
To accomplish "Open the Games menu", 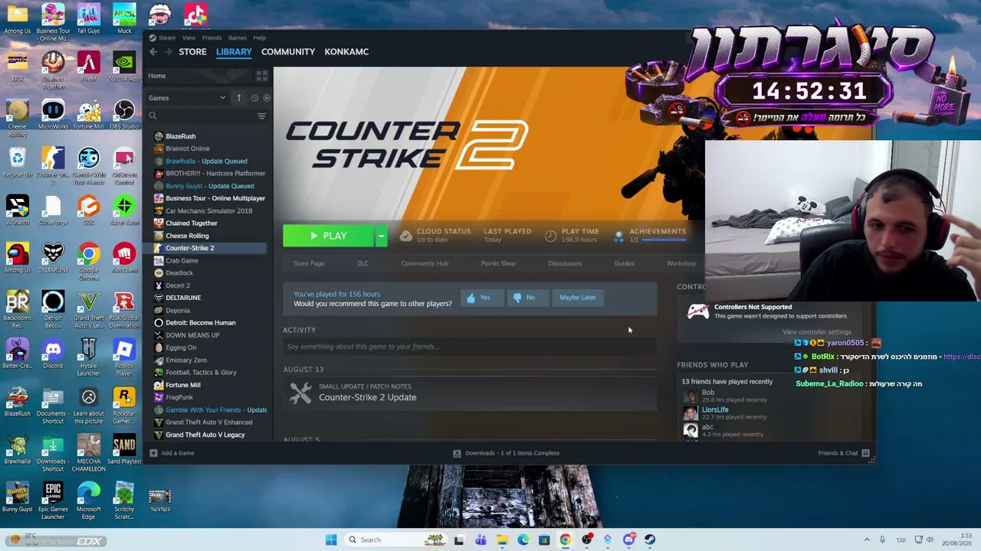I will point(237,37).
